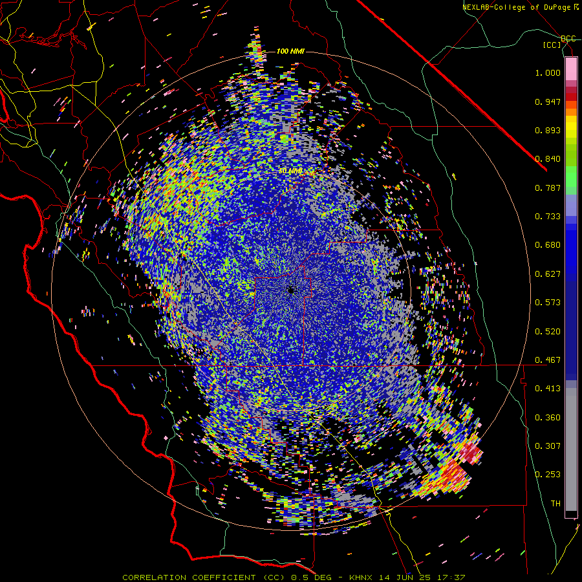The height and width of the screenshot is (582, 582).
Task: Click the 0.947 scale value
Action: 548,102
